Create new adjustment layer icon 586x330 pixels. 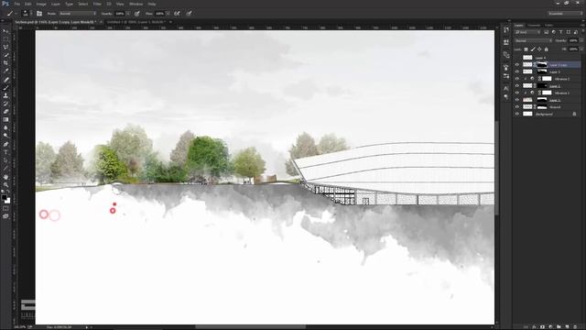tap(550, 326)
